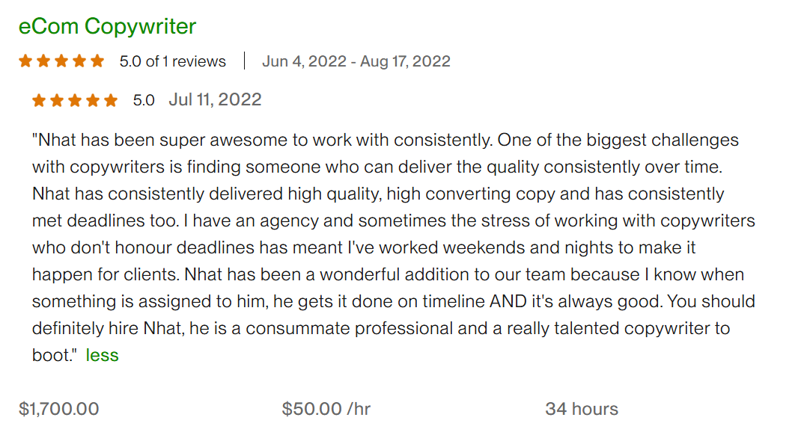Click the 5.0 score next to review stars
The height and width of the screenshot is (444, 801).
click(x=144, y=100)
